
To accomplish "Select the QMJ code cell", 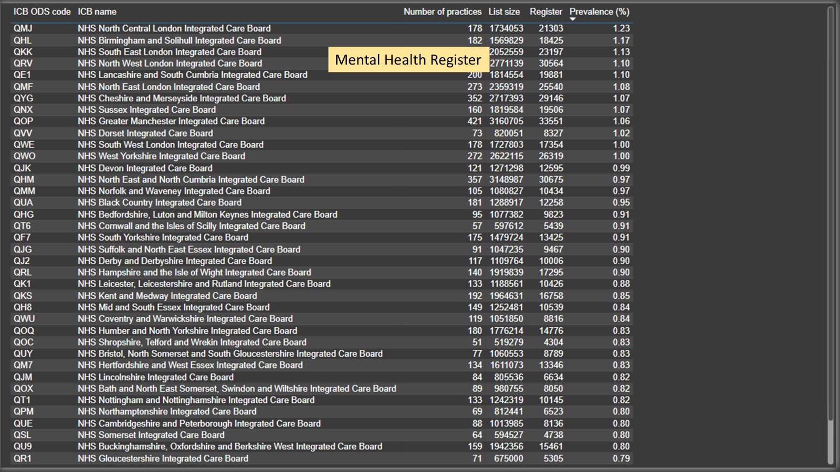I will (x=23, y=28).
